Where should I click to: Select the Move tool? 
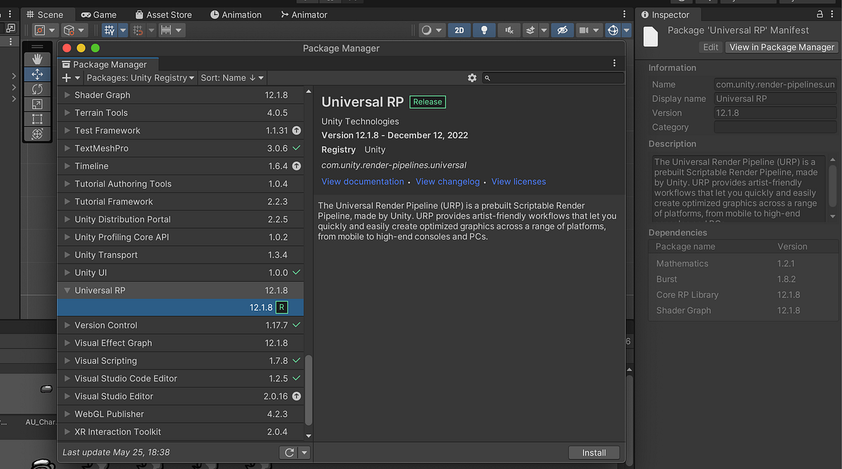37,74
